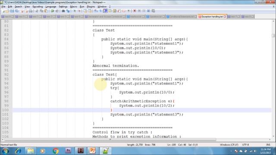Image resolution: width=276 pixels, height=155 pixels.
Task: Click Run a Macro Multiple Times icon
Action: (148, 11)
